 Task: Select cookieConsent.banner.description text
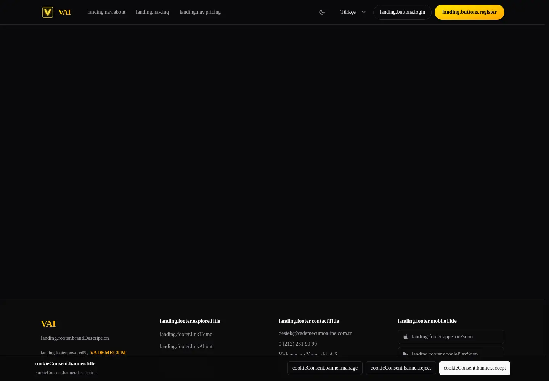point(66,373)
